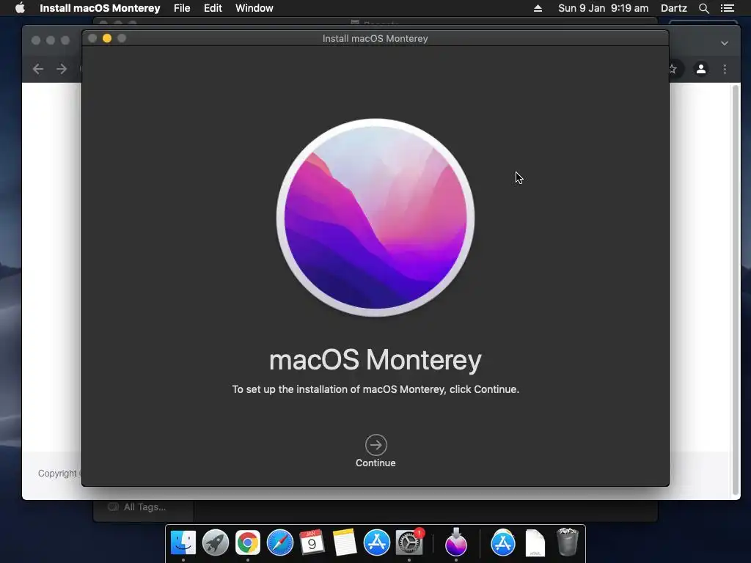Screen dimensions: 751x563
Task: Open Finder from the Dock
Action: click(x=183, y=543)
